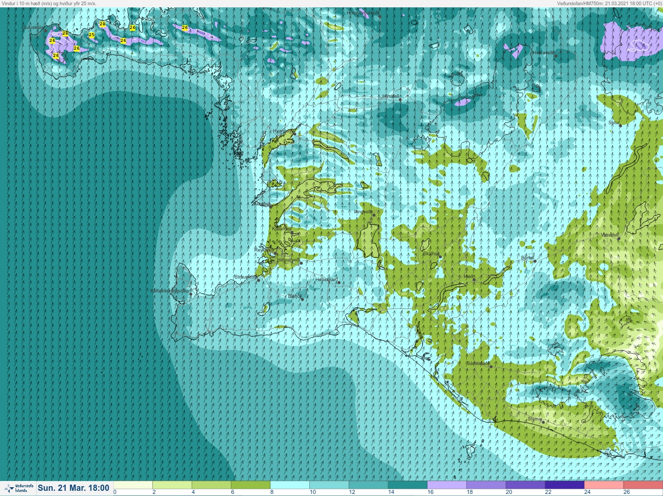The height and width of the screenshot is (496, 663).
Task: Click the Hellisskarð station label
Action: click(x=326, y=280)
